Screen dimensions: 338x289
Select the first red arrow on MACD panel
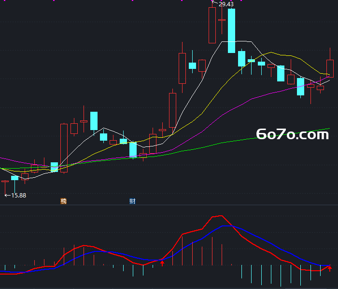(162, 263)
